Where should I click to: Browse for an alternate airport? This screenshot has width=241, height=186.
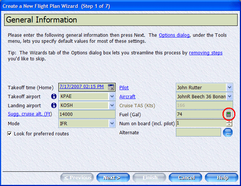(x=228, y=132)
